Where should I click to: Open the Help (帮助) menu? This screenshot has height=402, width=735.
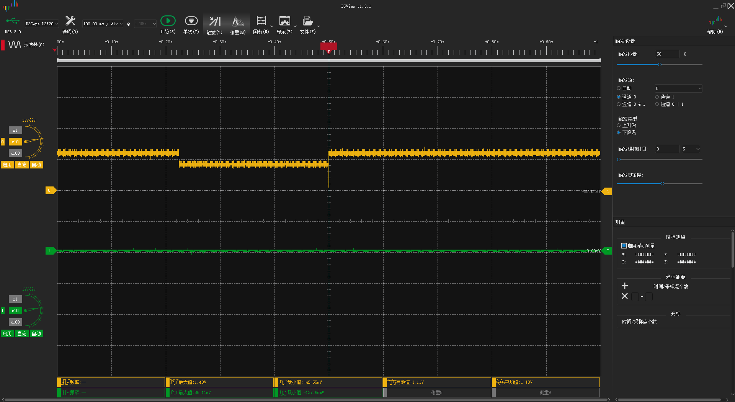click(715, 23)
